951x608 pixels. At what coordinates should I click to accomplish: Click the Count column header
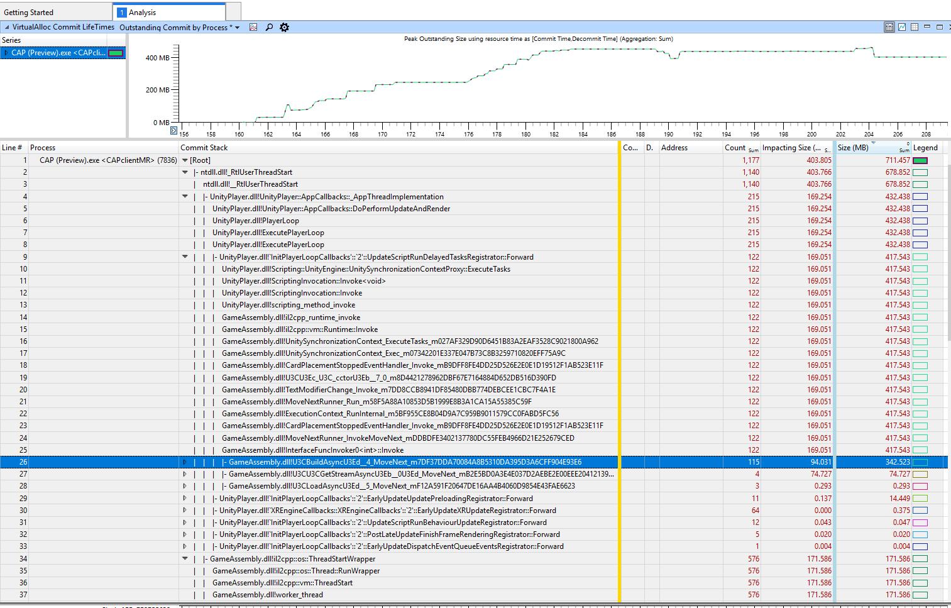pyautogui.click(x=736, y=147)
